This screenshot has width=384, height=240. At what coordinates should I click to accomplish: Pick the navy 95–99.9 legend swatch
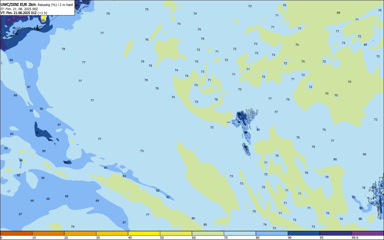click(x=336, y=233)
